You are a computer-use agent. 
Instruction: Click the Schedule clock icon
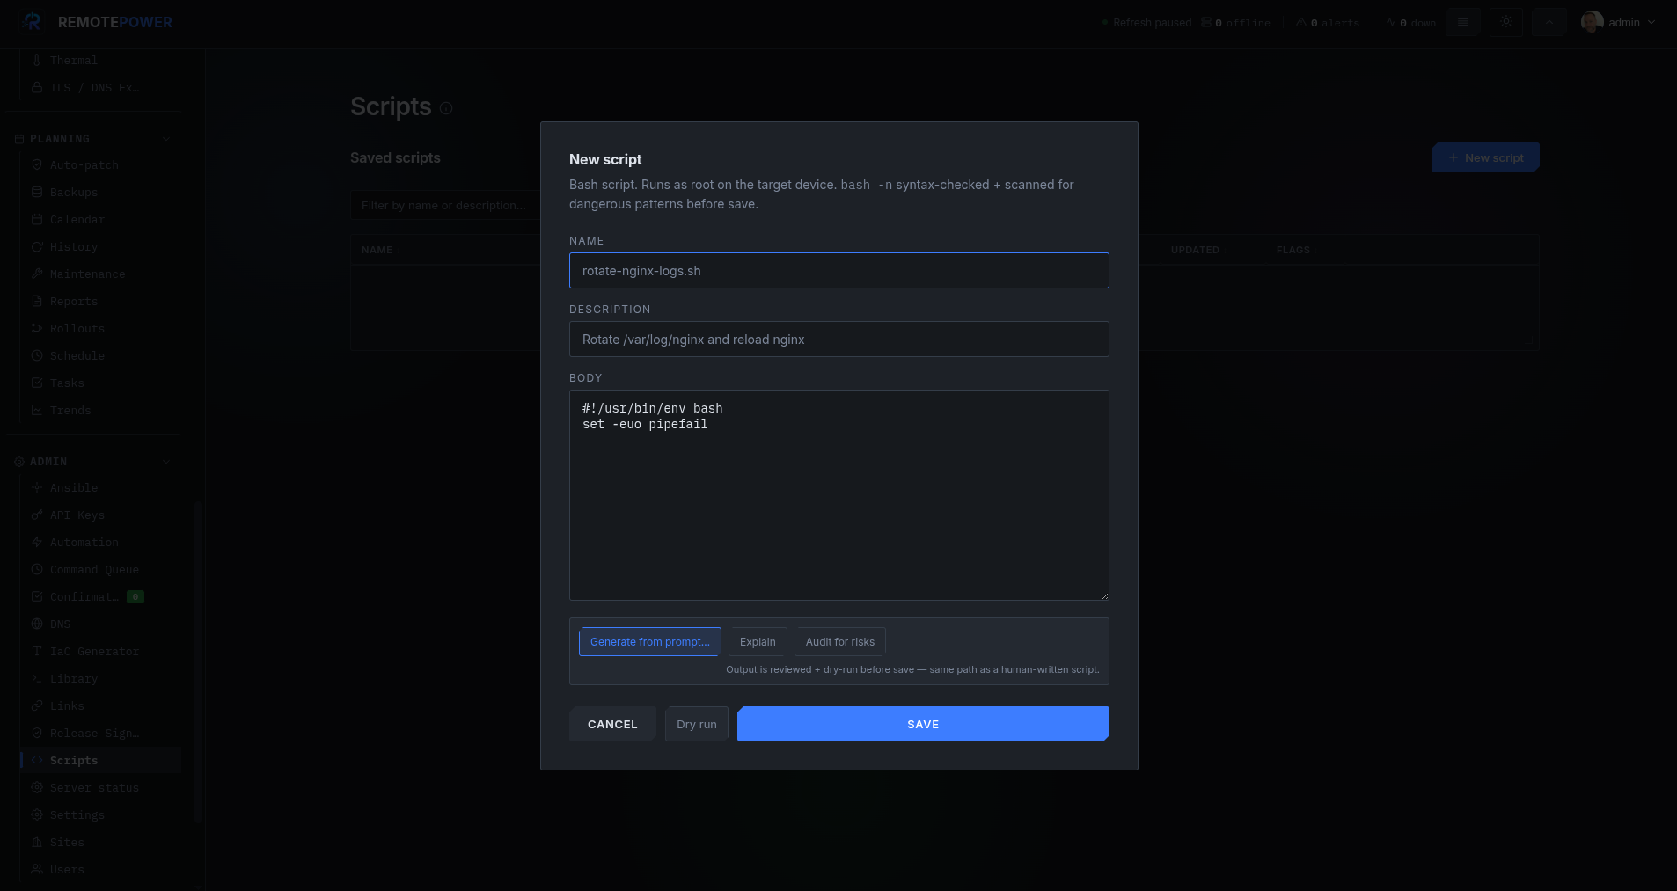37,355
